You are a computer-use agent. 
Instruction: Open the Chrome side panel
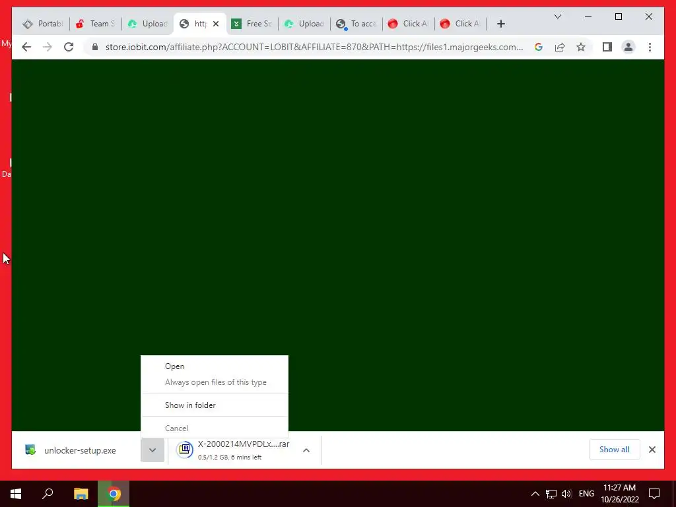607,47
